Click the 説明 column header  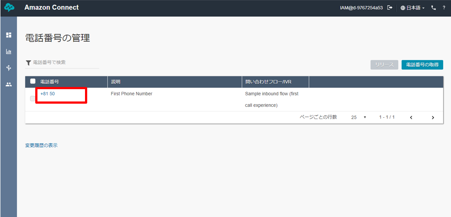click(116, 82)
